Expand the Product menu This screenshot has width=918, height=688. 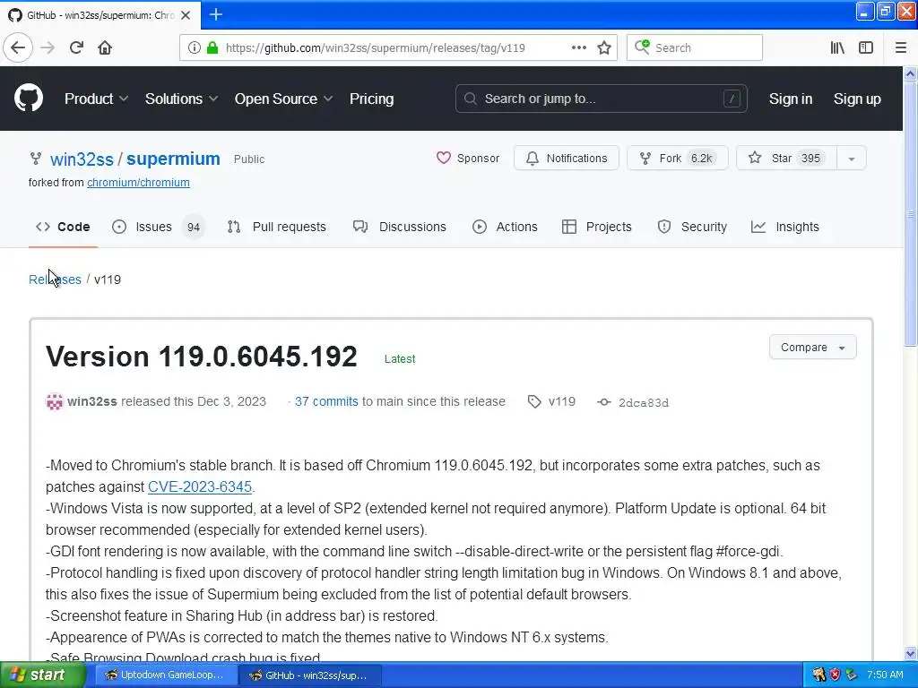tap(96, 99)
